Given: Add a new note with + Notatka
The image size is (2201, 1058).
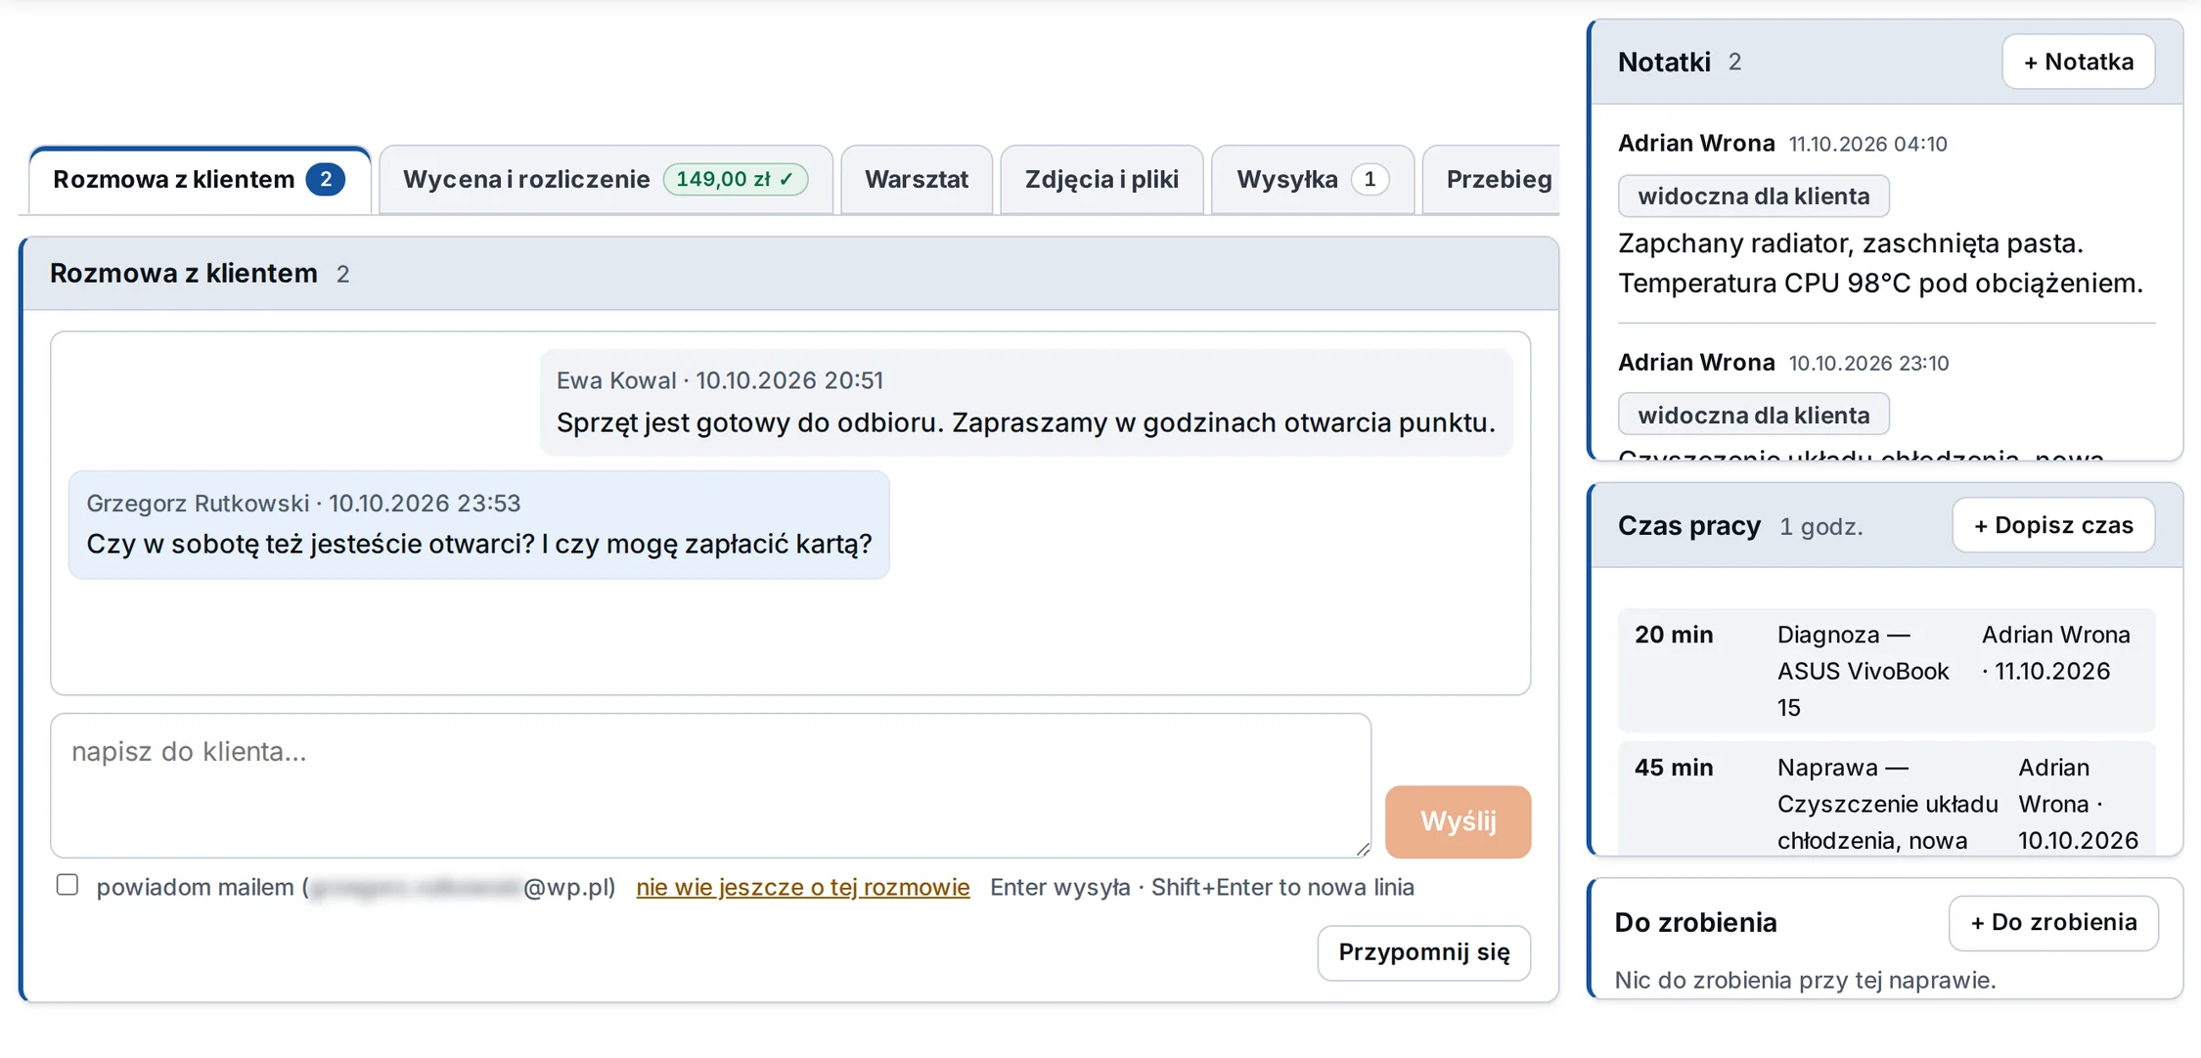Looking at the screenshot, I should coord(2078,62).
